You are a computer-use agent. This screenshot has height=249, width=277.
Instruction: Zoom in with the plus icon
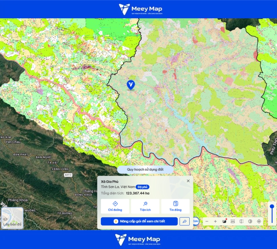(x=215, y=221)
